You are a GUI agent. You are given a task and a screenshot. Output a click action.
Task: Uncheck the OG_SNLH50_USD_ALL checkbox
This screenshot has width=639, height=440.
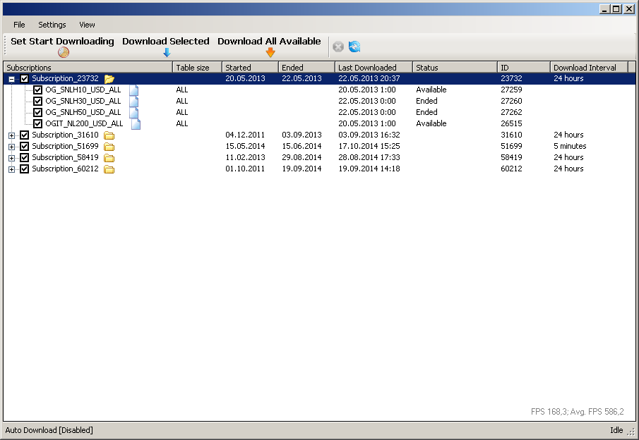(38, 112)
